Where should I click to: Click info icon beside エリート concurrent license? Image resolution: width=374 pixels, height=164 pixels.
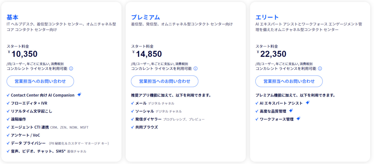point(320,68)
